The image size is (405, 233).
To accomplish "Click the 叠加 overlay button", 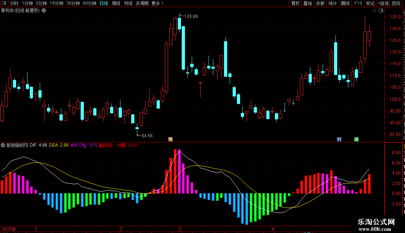I will click(x=308, y=3).
